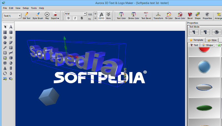
Task: Choose the silver oval button template
Action: point(204,88)
